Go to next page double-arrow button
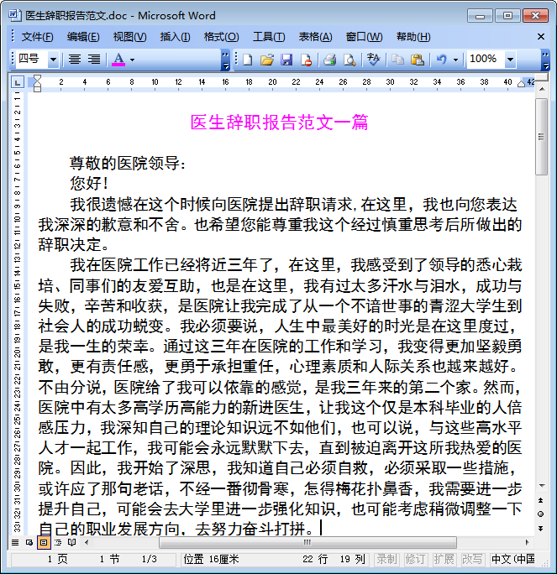Viewport: 557px width, 574px height. 540,528
